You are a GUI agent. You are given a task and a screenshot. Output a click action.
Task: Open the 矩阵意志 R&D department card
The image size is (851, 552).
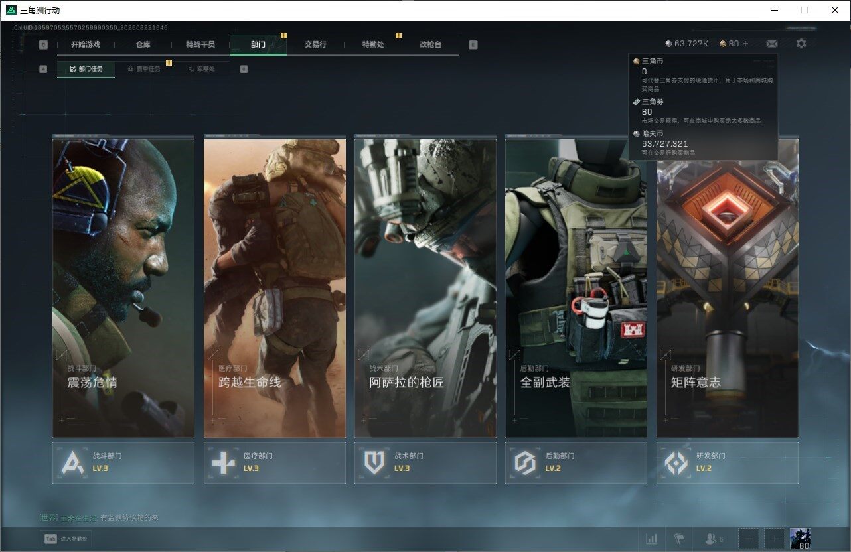728,287
